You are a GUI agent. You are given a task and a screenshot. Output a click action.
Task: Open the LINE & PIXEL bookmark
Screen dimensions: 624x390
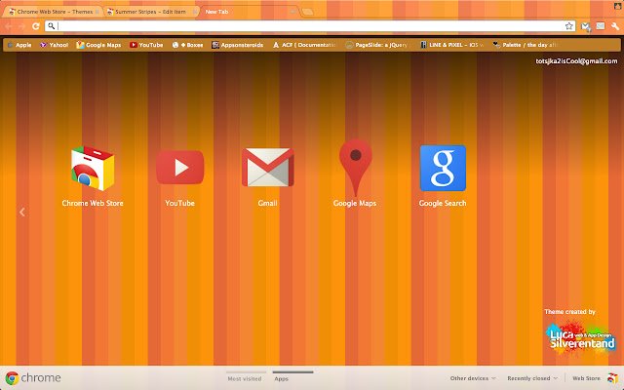tap(452, 45)
